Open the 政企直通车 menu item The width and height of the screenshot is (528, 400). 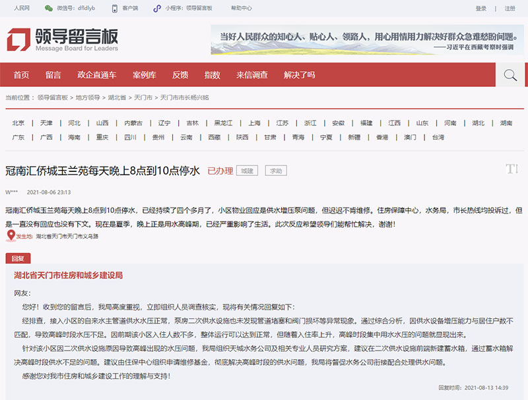coord(96,75)
